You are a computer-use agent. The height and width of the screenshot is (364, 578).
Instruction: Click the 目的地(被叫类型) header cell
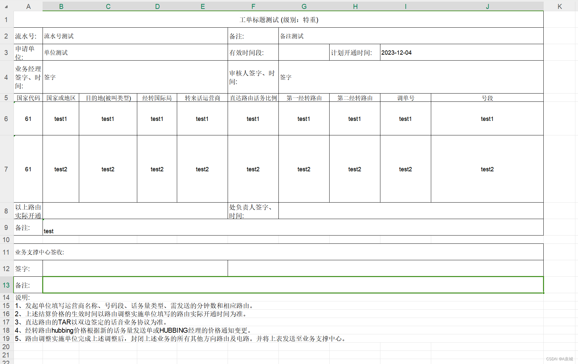(108, 98)
